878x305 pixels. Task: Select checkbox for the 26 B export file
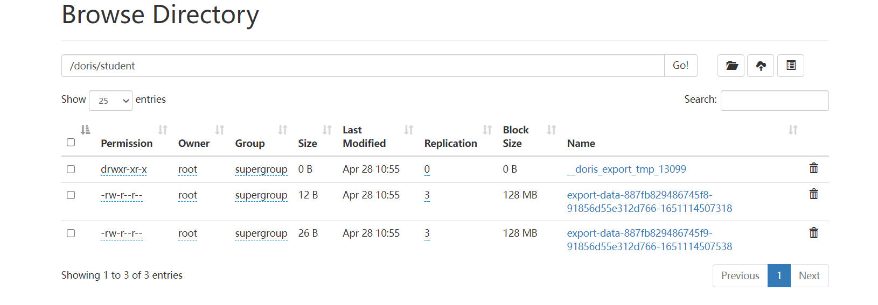point(71,233)
